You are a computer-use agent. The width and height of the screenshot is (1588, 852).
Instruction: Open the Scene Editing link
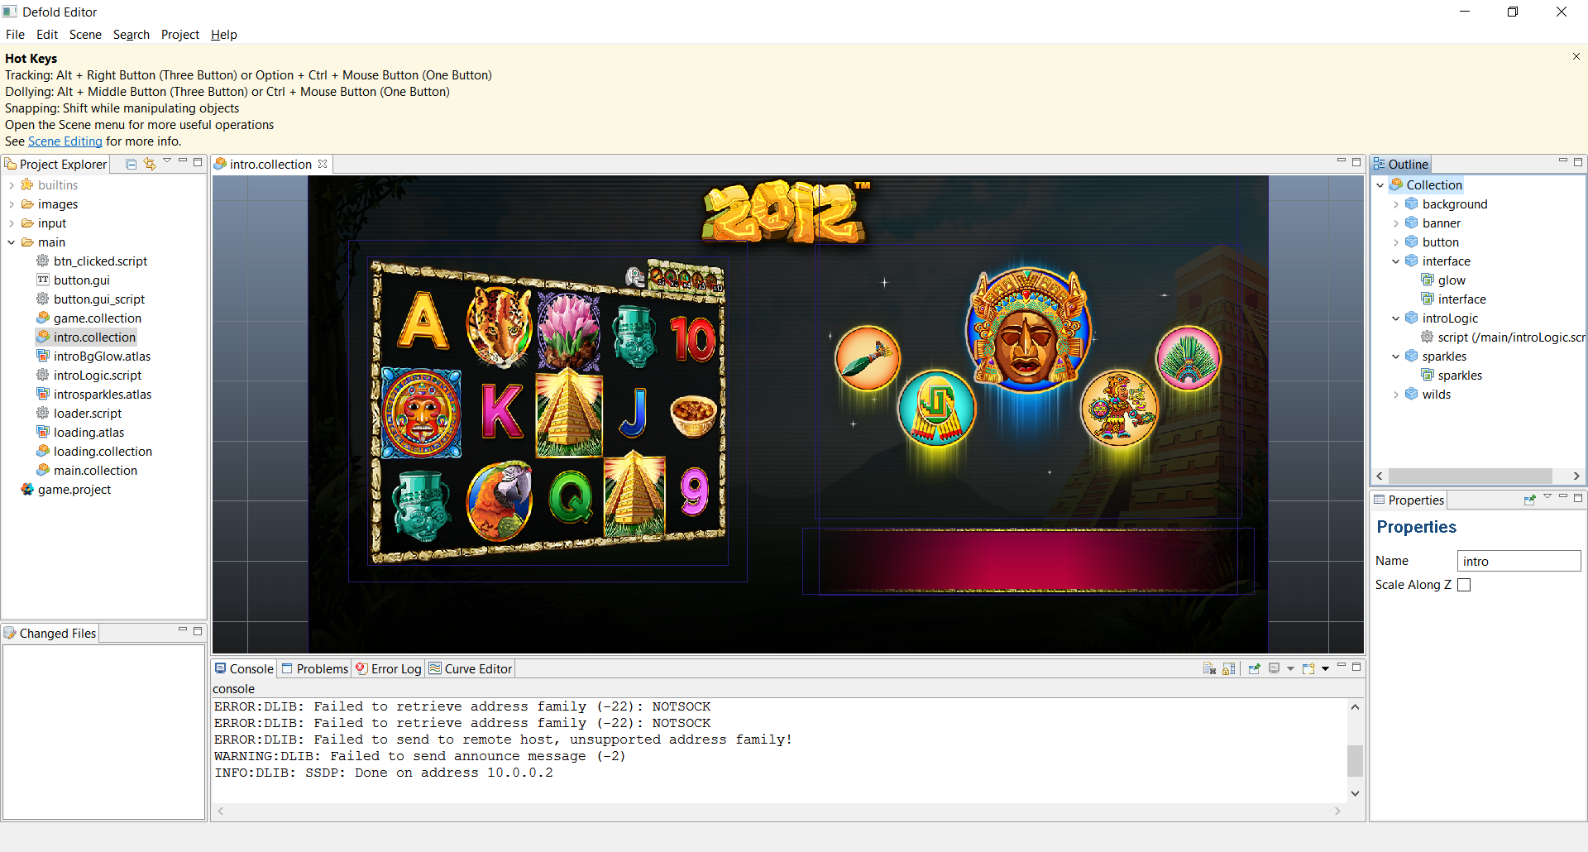coord(65,141)
